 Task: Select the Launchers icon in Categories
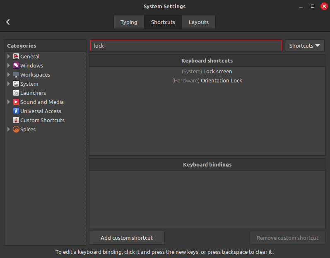pyautogui.click(x=16, y=93)
